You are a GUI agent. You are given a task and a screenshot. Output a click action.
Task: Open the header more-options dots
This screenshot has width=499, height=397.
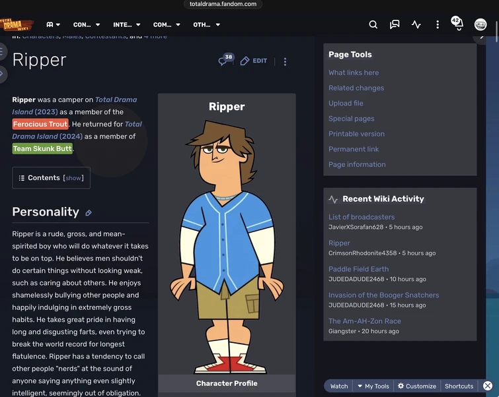click(x=438, y=24)
